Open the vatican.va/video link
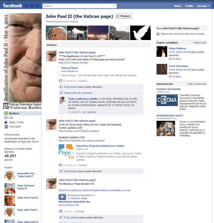 coord(73,63)
